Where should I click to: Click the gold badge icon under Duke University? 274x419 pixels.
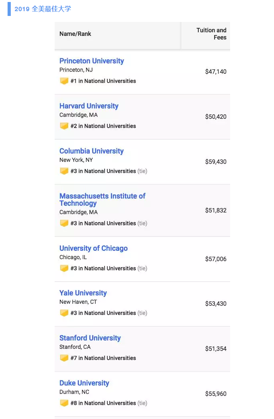[x=64, y=403]
